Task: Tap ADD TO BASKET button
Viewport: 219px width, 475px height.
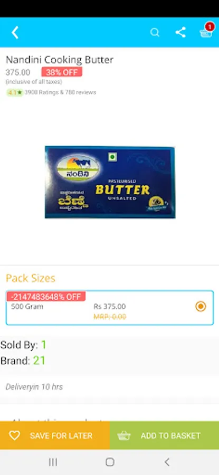Action: point(165,435)
